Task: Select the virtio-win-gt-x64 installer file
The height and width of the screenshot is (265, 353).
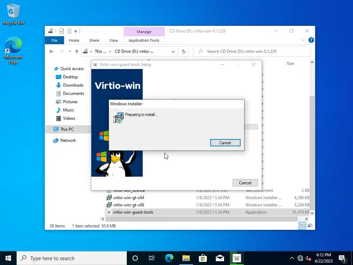Action: [208, 198]
